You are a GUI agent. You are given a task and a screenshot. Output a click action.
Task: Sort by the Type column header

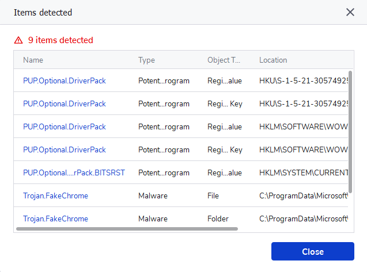click(x=146, y=60)
